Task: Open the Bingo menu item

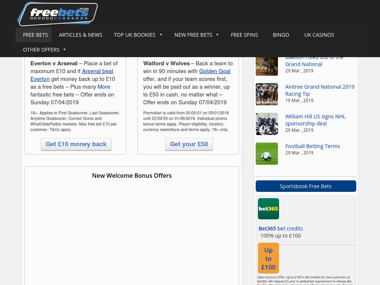Action: point(281,35)
